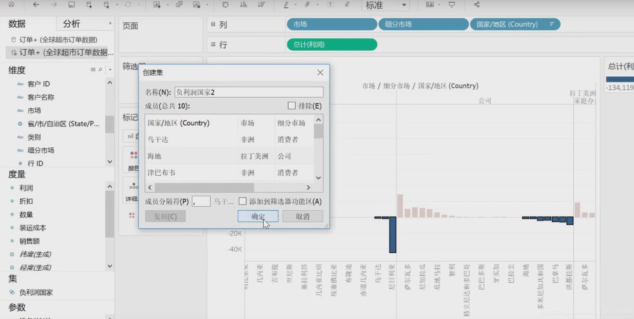Select the 津巴布韦 row in member list

(x=229, y=173)
